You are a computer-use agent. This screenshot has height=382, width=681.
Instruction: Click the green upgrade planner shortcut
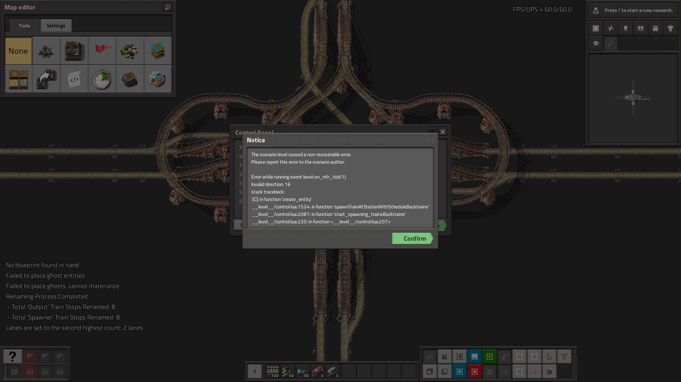pyautogui.click(x=489, y=357)
